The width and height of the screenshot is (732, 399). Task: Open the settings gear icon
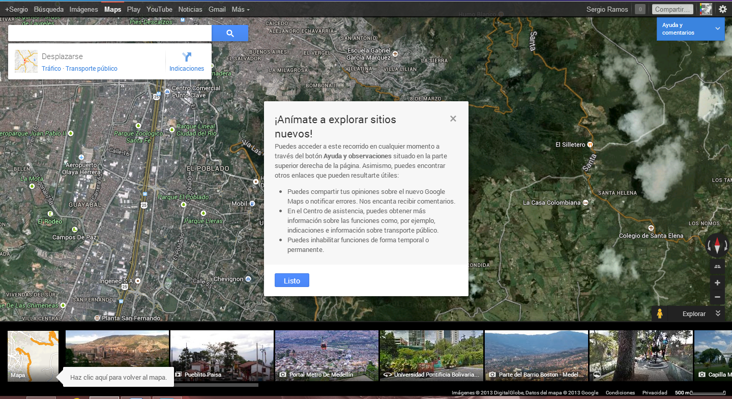point(722,9)
